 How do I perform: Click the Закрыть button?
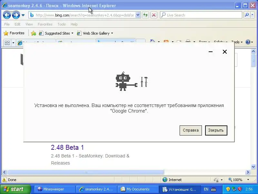[x=216, y=130]
